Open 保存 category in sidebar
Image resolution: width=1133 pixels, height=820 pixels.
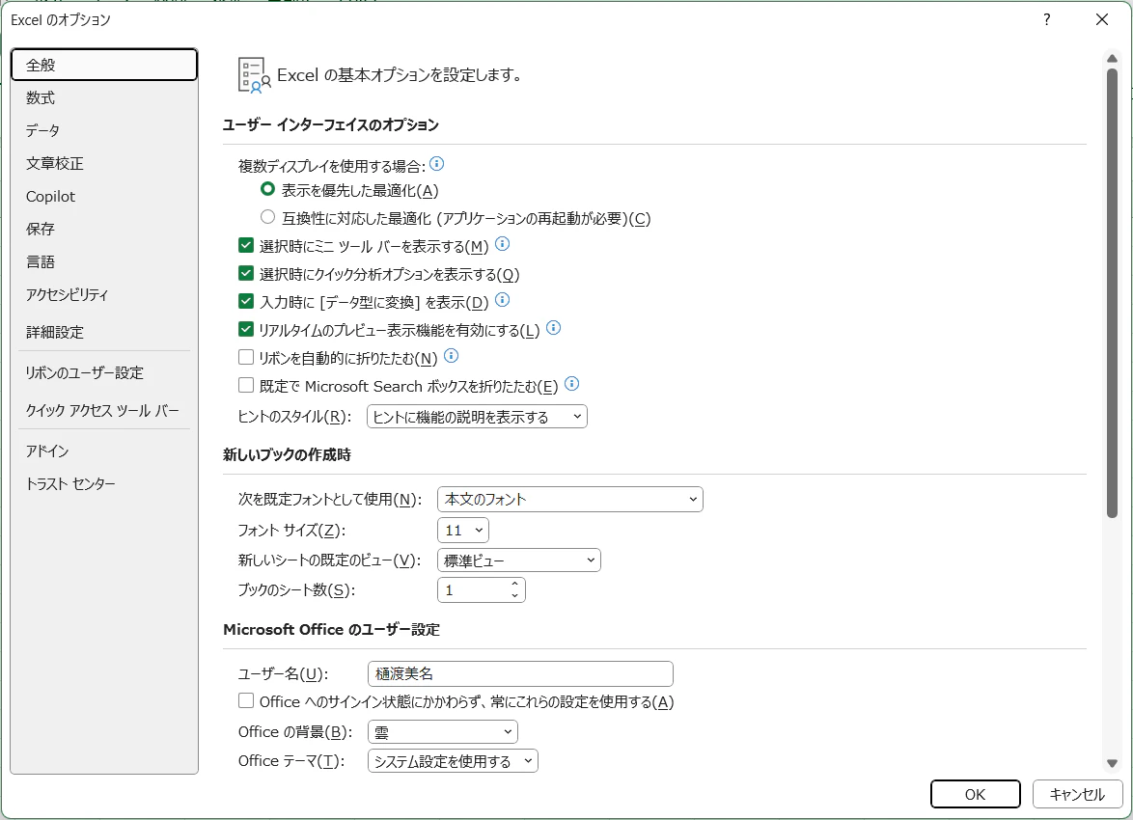pyautogui.click(x=104, y=229)
